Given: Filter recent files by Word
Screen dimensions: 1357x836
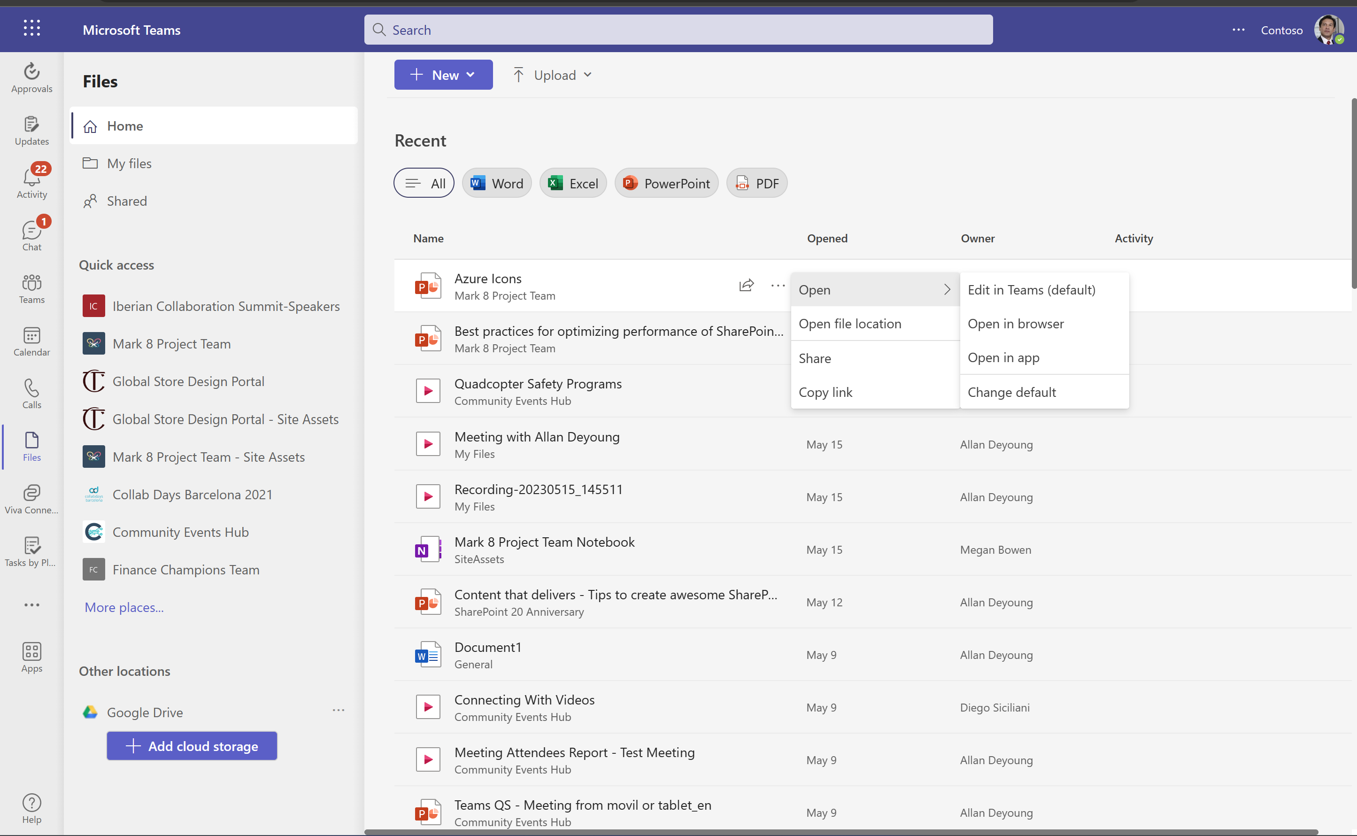Looking at the screenshot, I should [x=496, y=183].
